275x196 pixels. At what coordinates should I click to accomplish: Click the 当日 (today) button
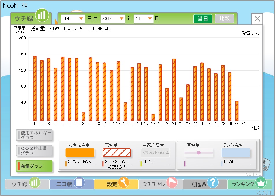pos(203,18)
